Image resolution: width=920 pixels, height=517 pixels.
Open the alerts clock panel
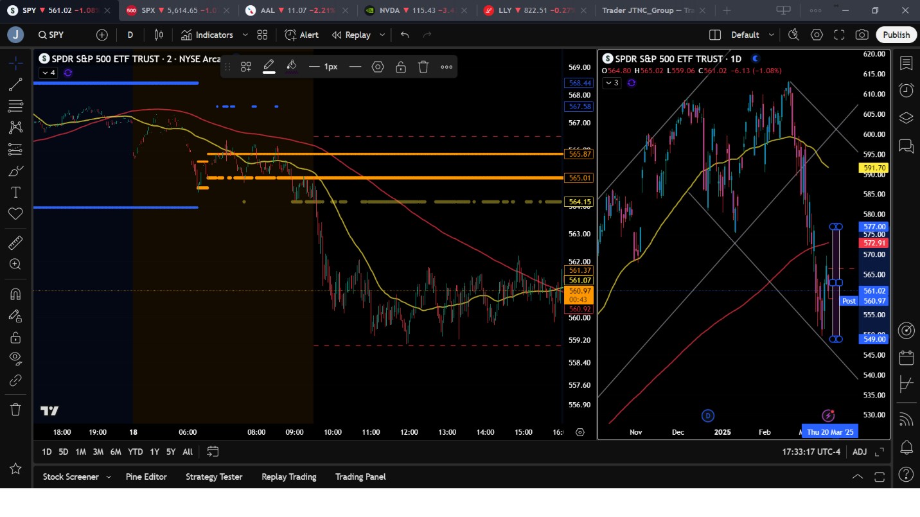pyautogui.click(x=907, y=90)
